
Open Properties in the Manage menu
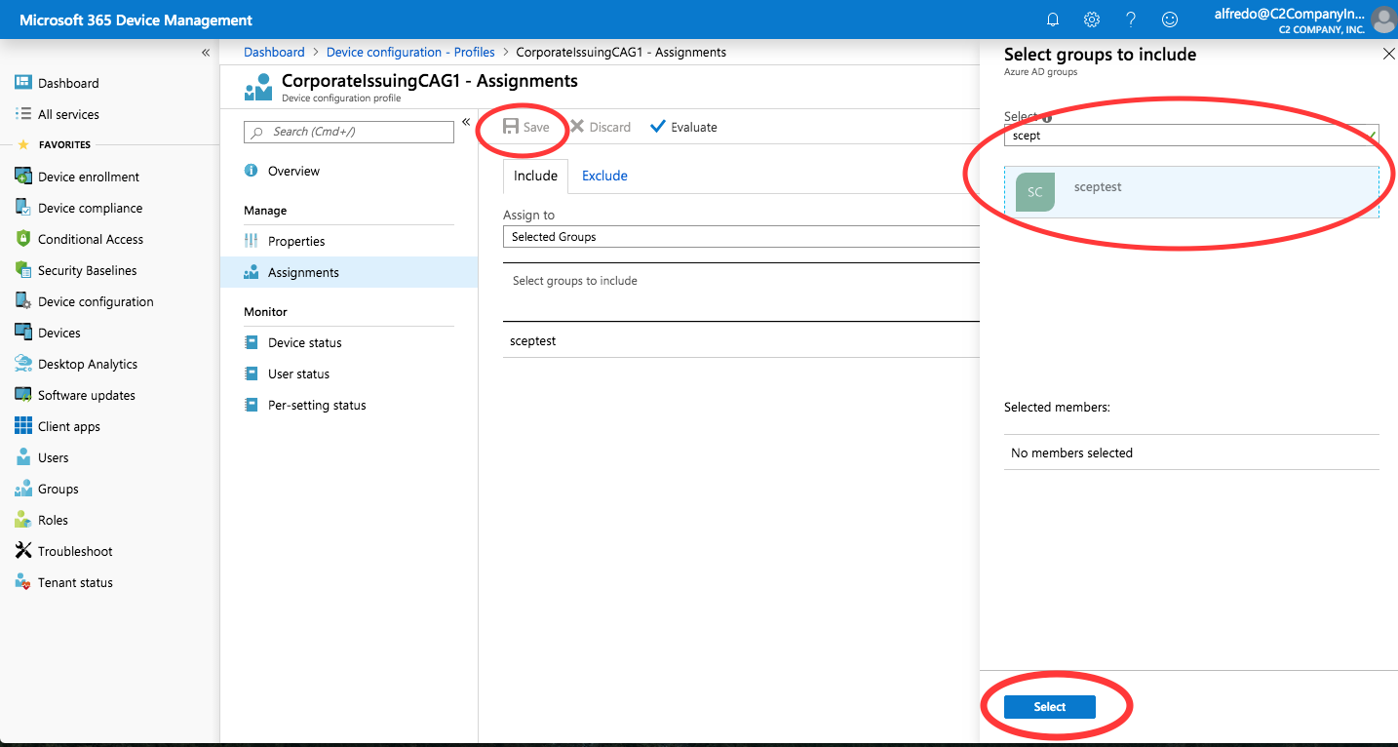296,241
